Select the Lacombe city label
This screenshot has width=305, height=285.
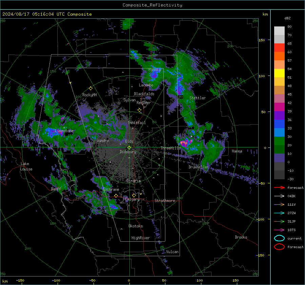tap(146, 85)
